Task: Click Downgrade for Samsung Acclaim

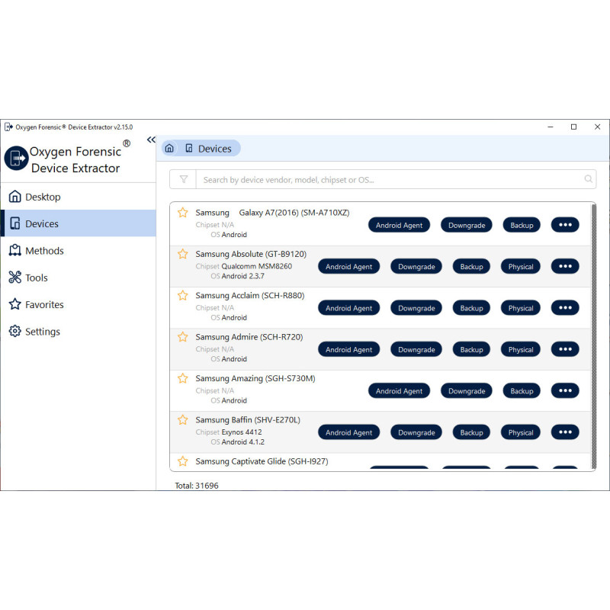Action: coord(416,308)
